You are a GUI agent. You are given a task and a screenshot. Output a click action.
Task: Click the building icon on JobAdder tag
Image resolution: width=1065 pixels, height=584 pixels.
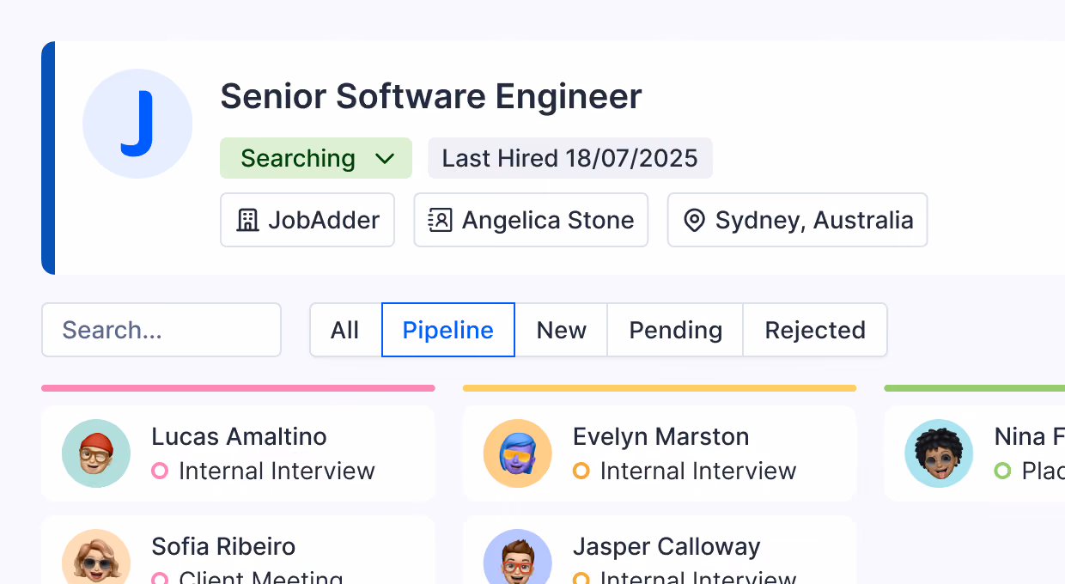pos(247,220)
